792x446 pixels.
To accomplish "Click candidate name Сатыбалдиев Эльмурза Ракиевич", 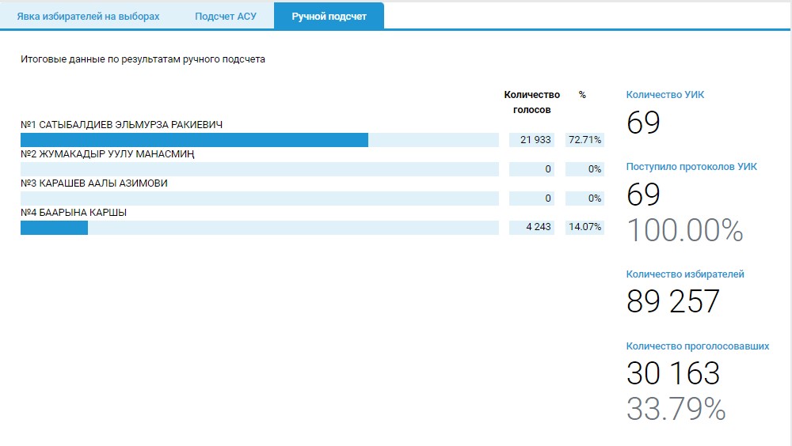I will pos(121,125).
